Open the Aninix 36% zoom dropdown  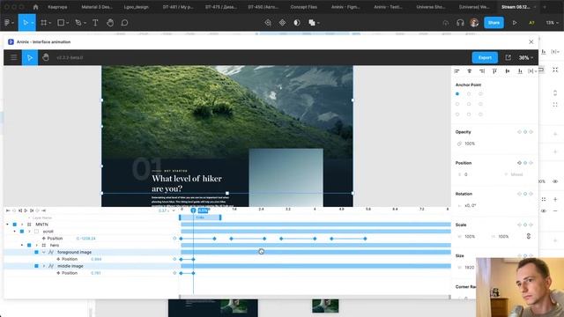point(525,57)
